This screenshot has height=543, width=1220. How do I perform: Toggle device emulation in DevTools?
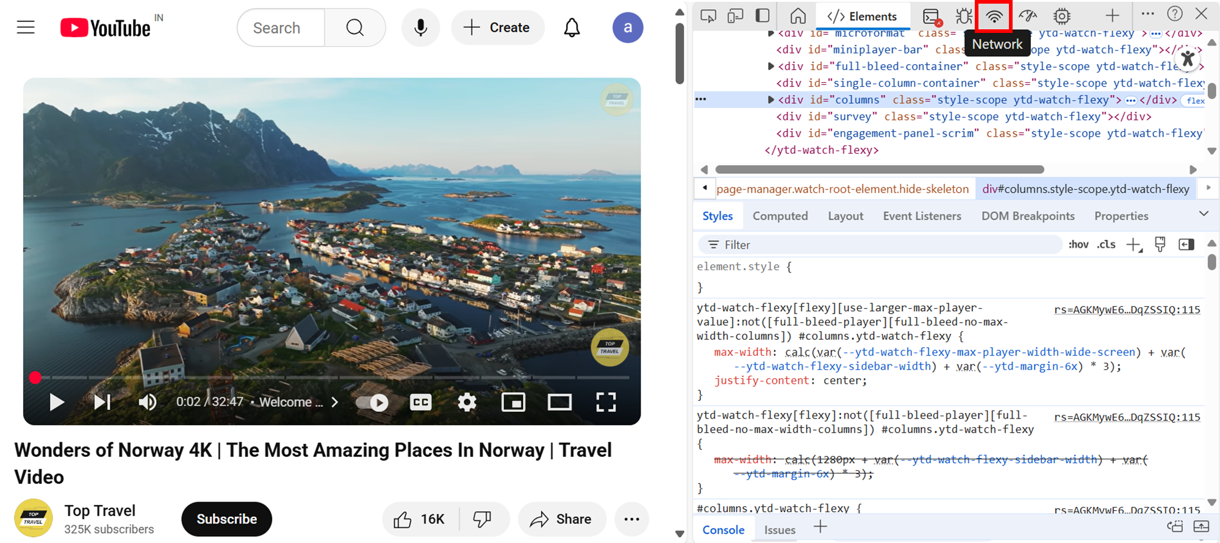coord(735,15)
